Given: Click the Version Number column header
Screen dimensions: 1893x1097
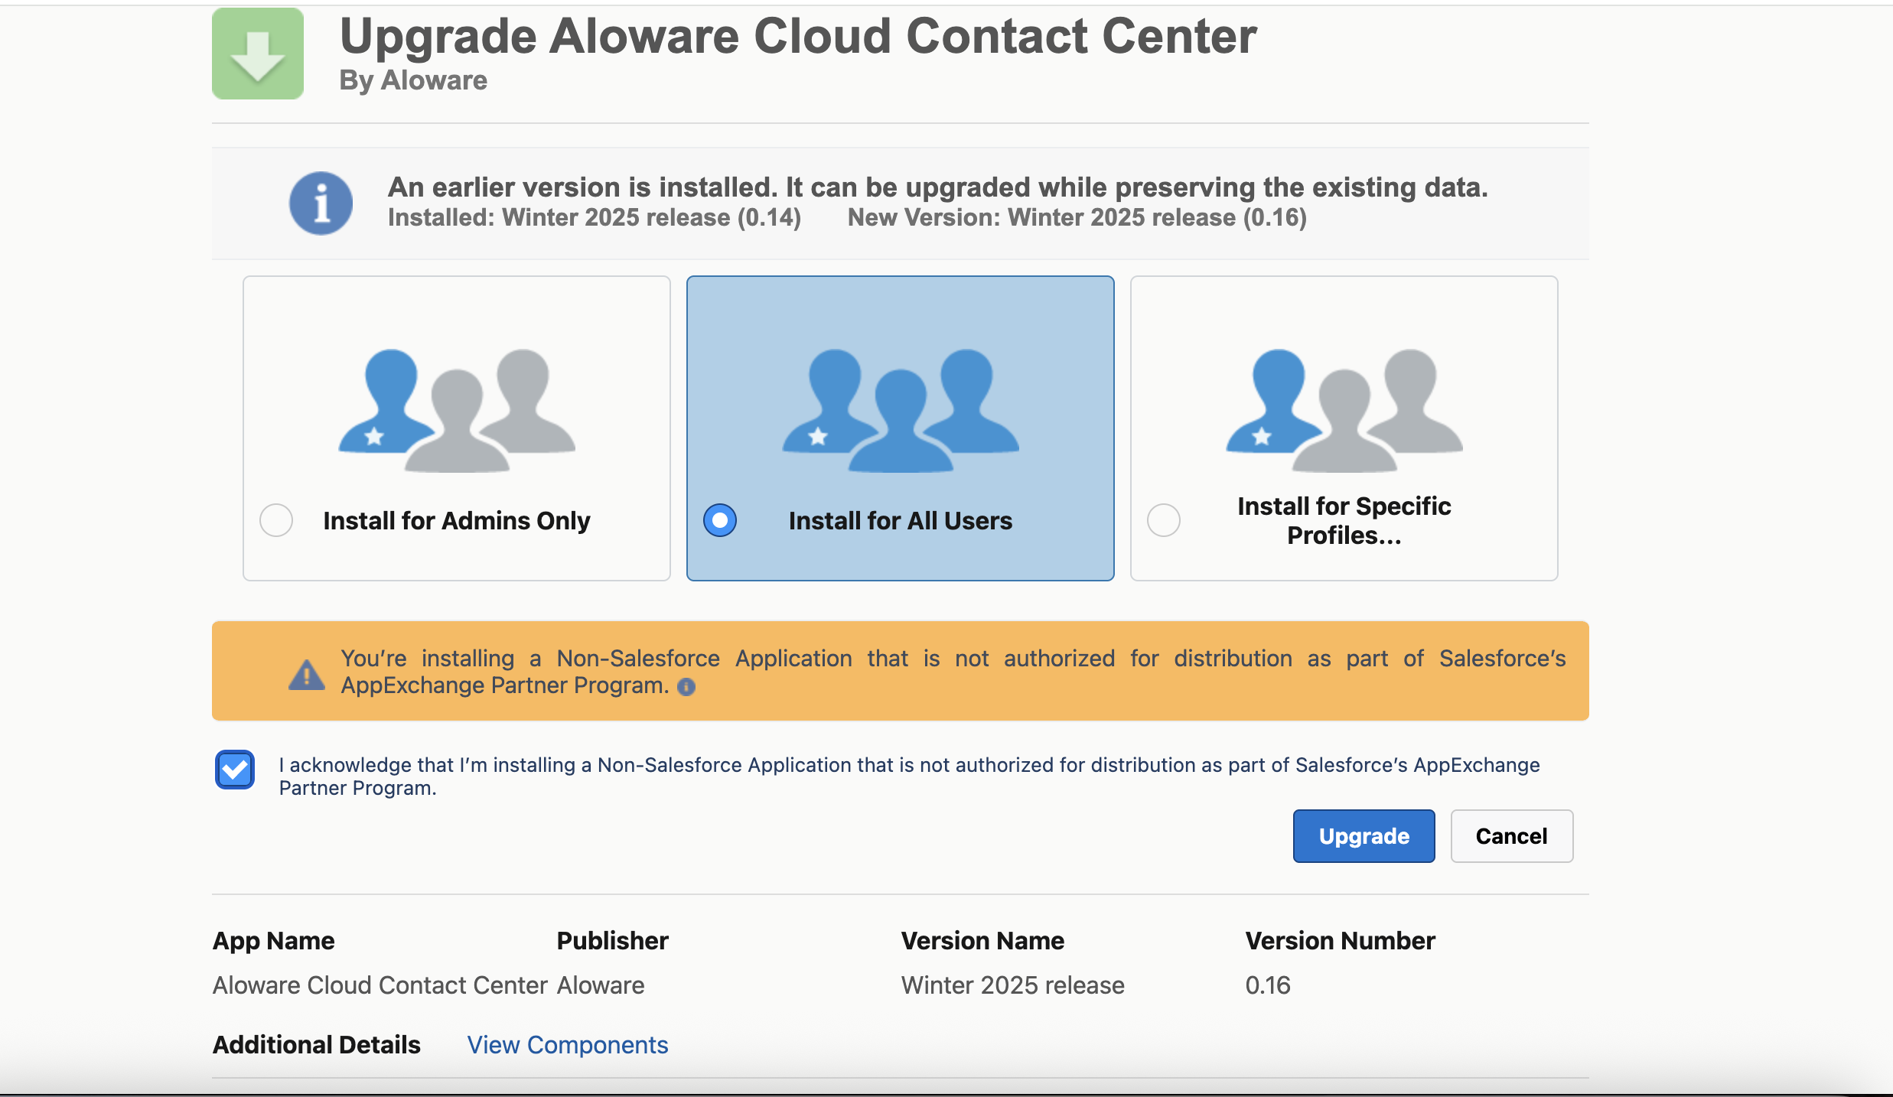Looking at the screenshot, I should tap(1341, 941).
